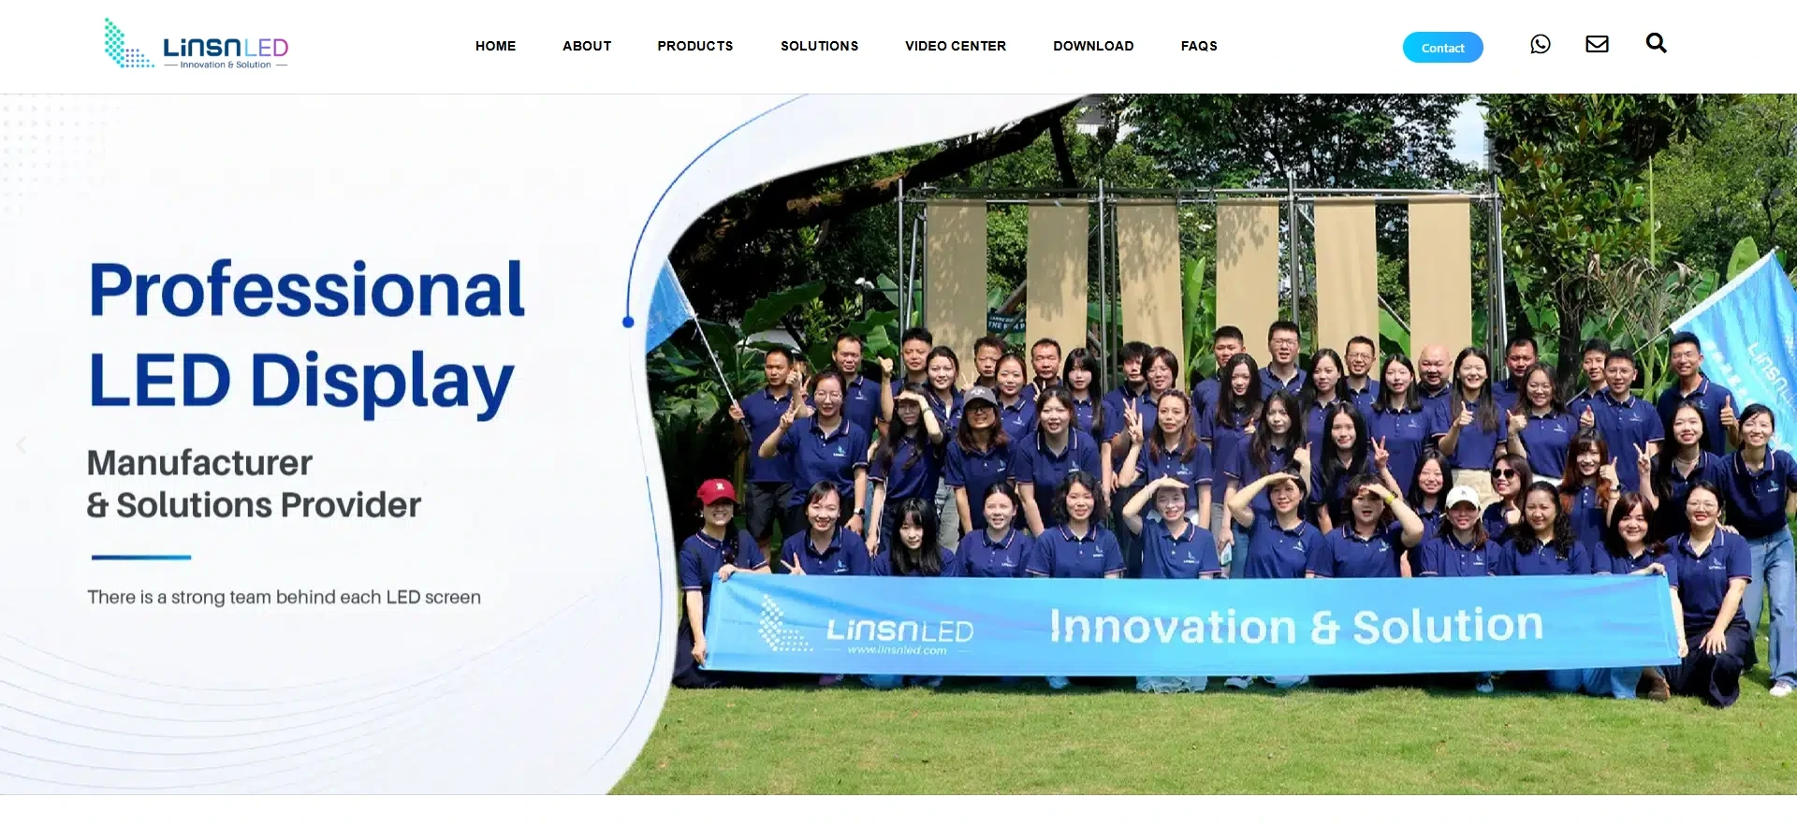Open the search magnifier icon
This screenshot has width=1797, height=826.
click(x=1656, y=43)
